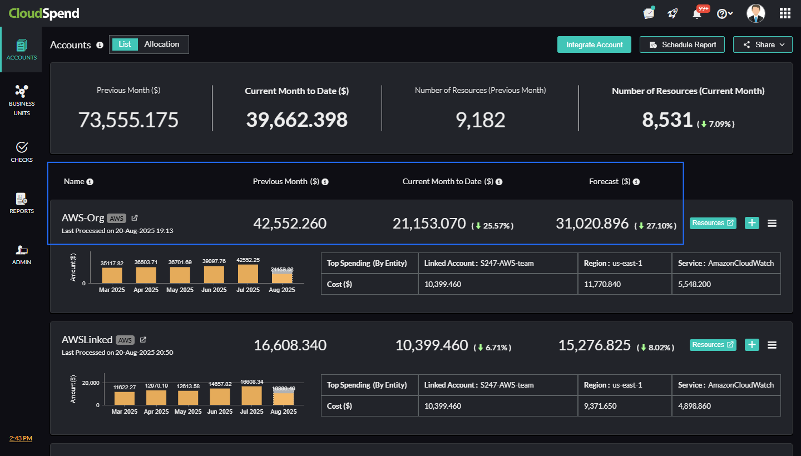Open the Admin sidebar section
This screenshot has width=801, height=456.
click(21, 254)
